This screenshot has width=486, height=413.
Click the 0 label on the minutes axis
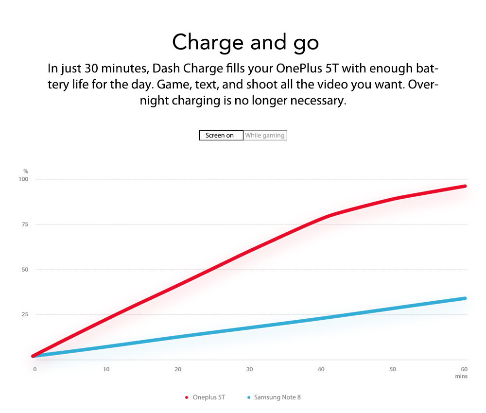pos(35,369)
